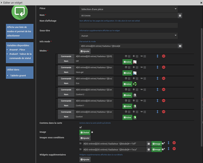The image size is (203, 163).
Task: Remove the "off" image condition row
Action: (x=174, y=143)
